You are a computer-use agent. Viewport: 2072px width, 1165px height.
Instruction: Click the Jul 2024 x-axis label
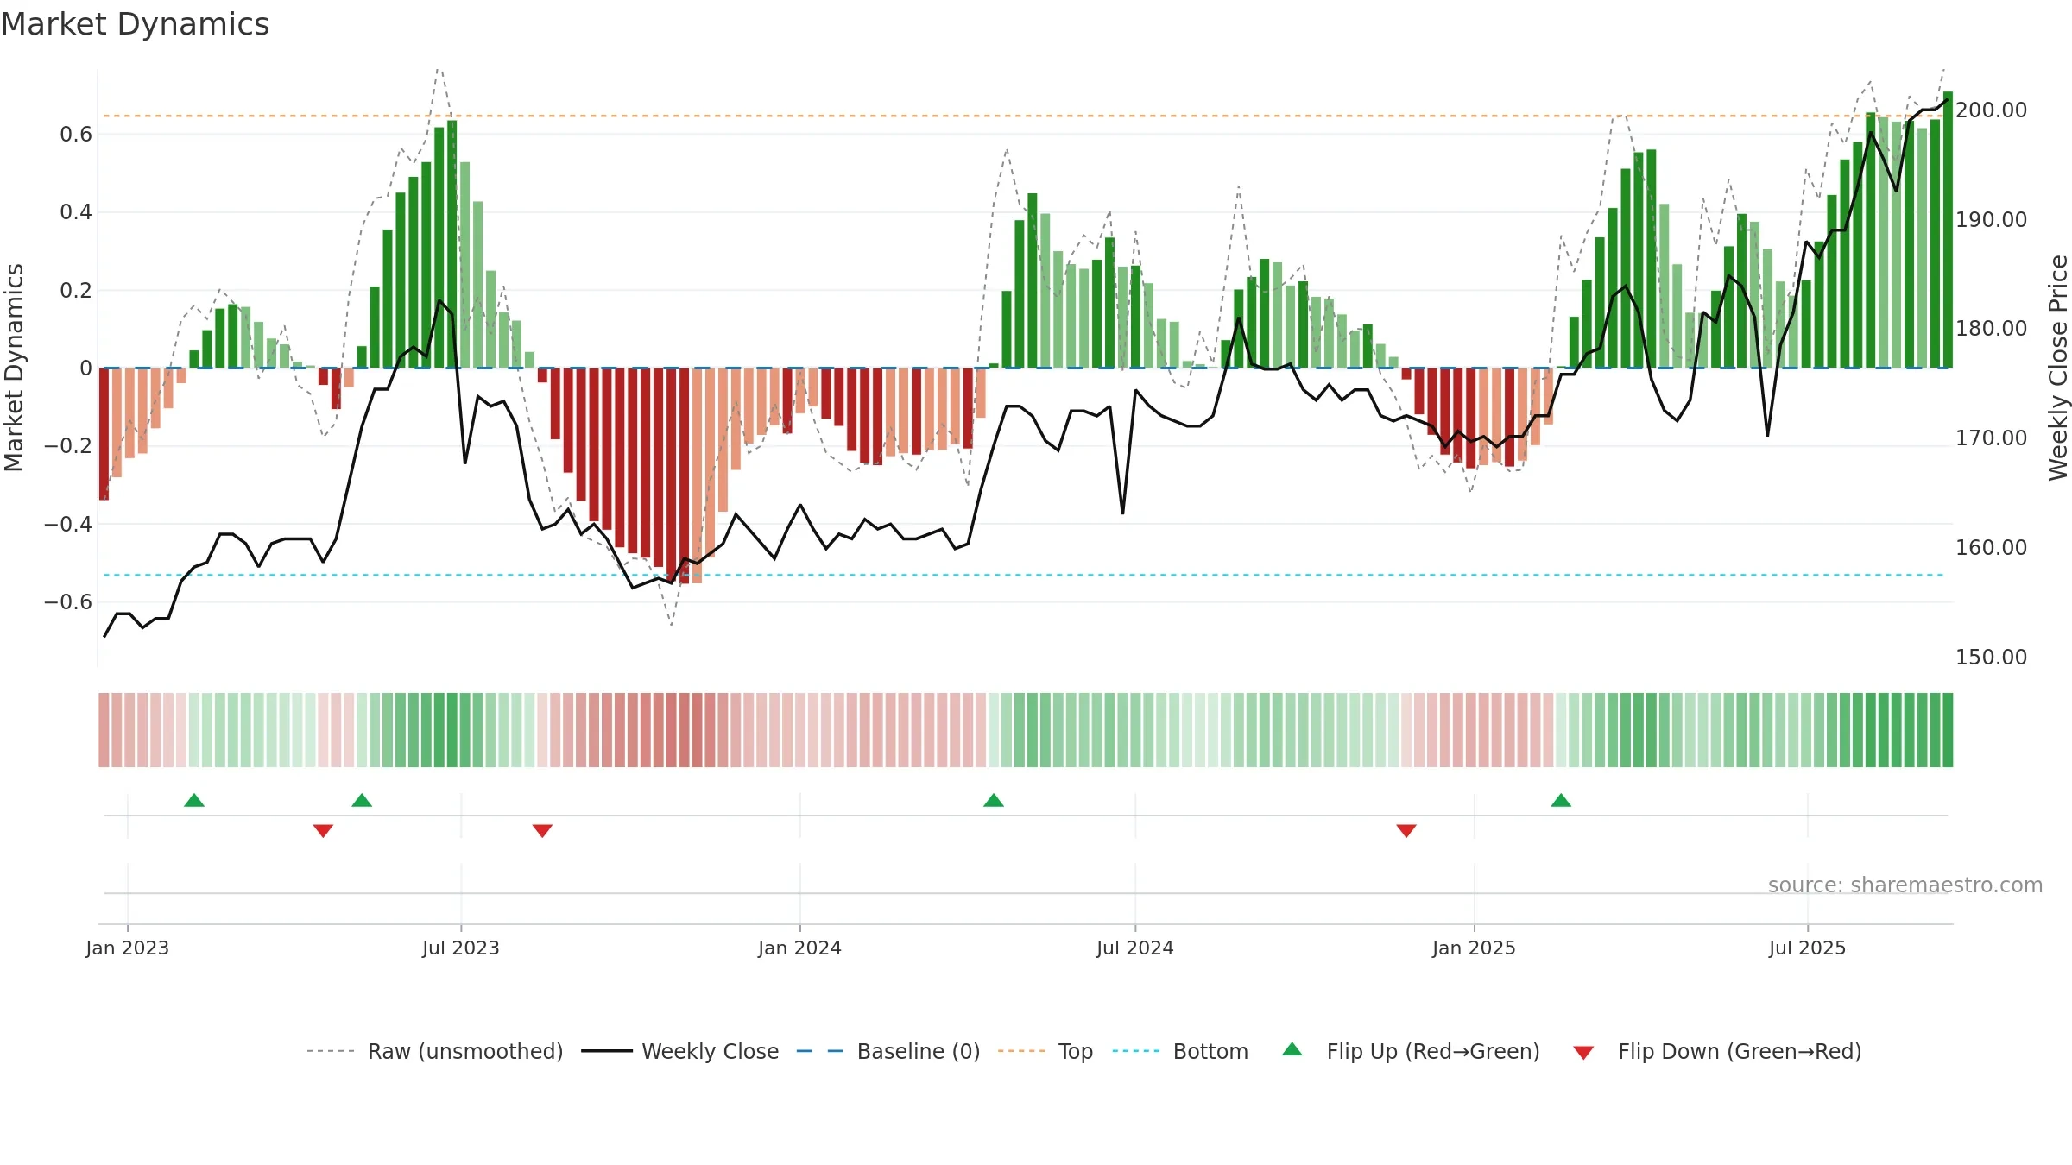tap(1135, 948)
